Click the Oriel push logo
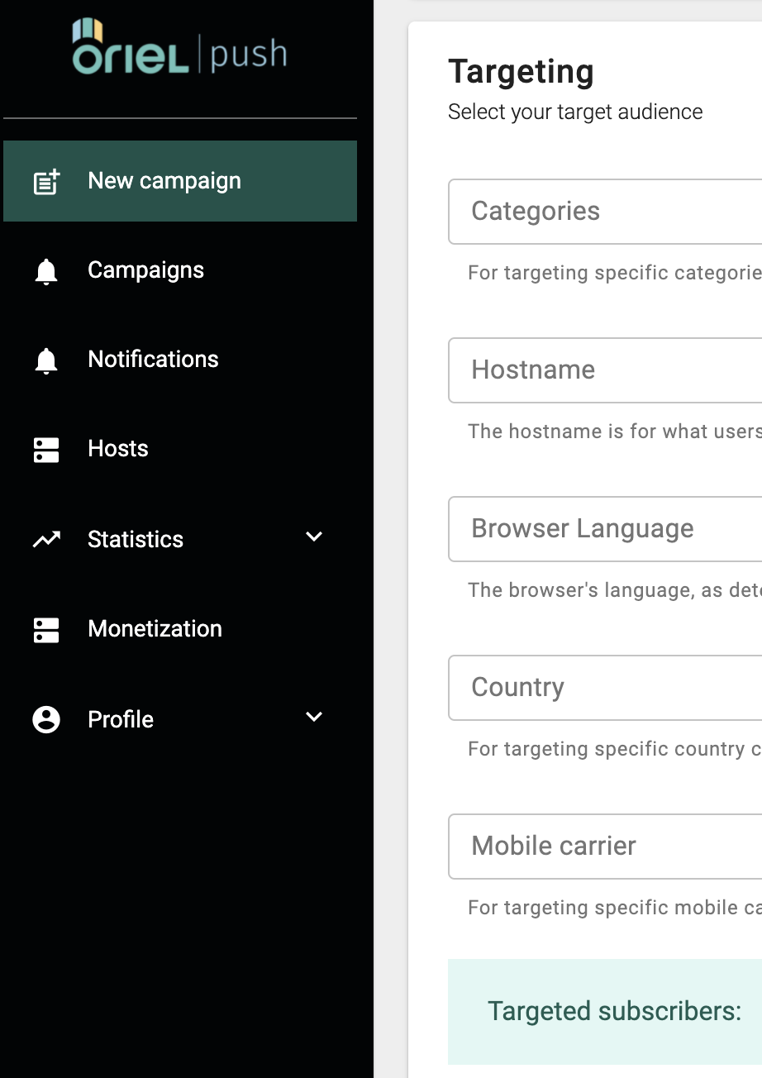 pyautogui.click(x=179, y=48)
